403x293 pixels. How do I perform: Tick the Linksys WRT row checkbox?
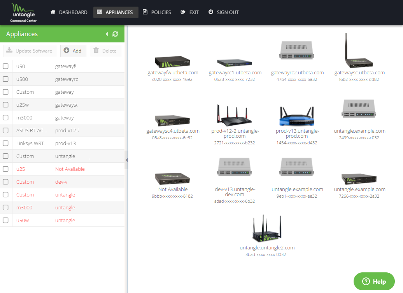(6, 144)
